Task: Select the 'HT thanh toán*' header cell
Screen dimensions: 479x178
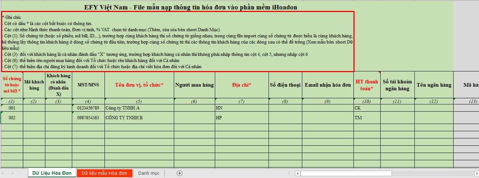Action: (x=367, y=85)
